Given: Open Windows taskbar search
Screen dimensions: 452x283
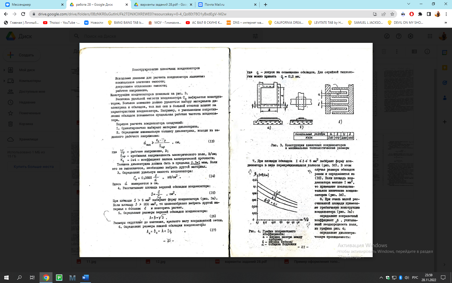Looking at the screenshot, I should coord(19,278).
